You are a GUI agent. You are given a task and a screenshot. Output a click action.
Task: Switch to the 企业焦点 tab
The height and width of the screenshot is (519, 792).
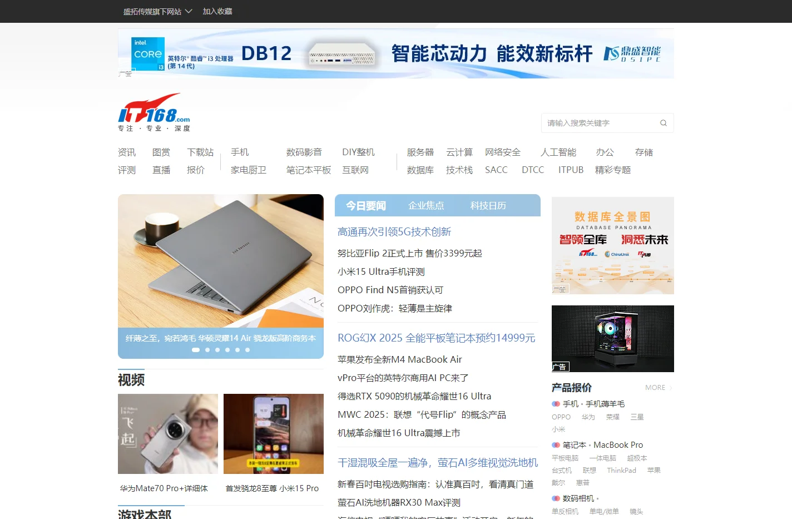(x=426, y=205)
